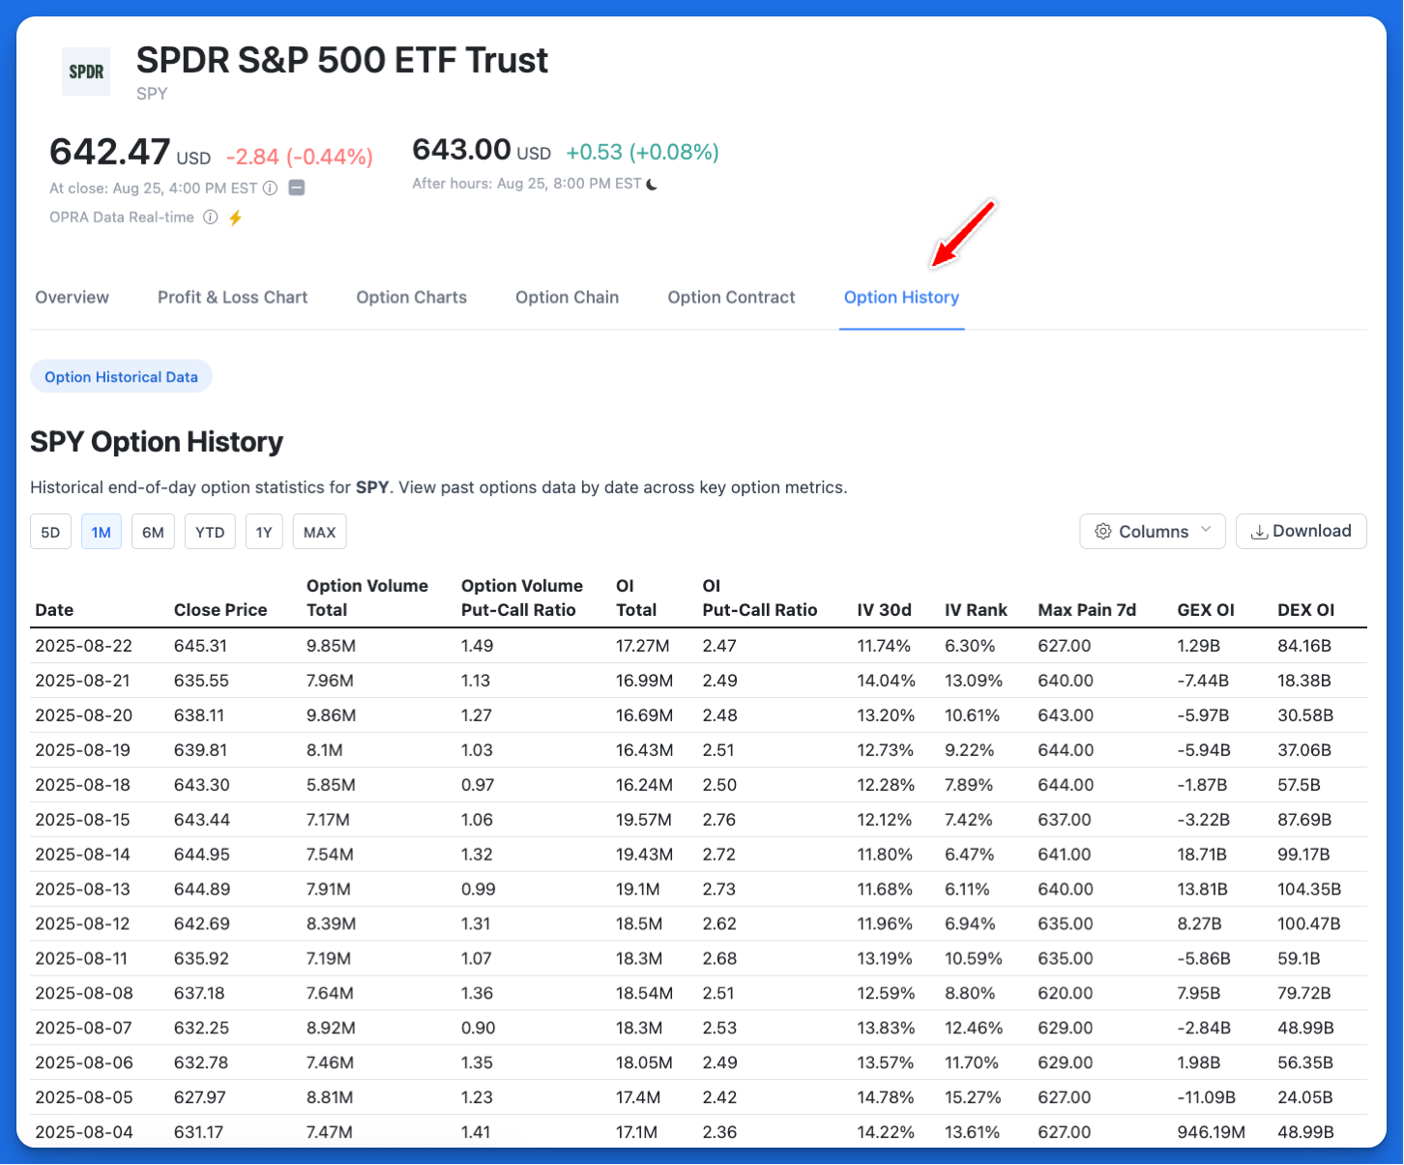Click put-call ratio 1.03 cell
The width and height of the screenshot is (1404, 1165).
pos(477,750)
